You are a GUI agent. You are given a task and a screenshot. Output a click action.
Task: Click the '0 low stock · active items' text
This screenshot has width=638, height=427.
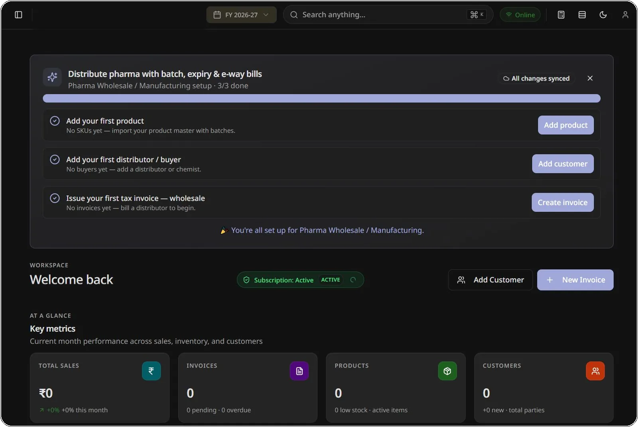pos(371,410)
